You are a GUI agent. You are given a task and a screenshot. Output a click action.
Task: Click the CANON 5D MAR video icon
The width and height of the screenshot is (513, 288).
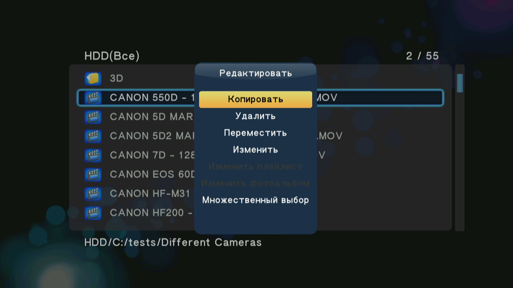[93, 117]
